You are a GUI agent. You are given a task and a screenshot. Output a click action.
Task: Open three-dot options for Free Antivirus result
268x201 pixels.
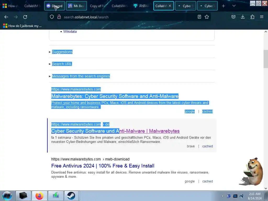198,181
